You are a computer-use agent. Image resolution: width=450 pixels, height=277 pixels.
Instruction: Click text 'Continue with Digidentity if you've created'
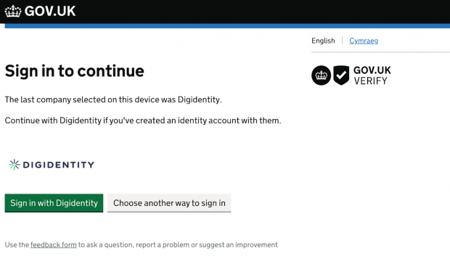click(85, 120)
